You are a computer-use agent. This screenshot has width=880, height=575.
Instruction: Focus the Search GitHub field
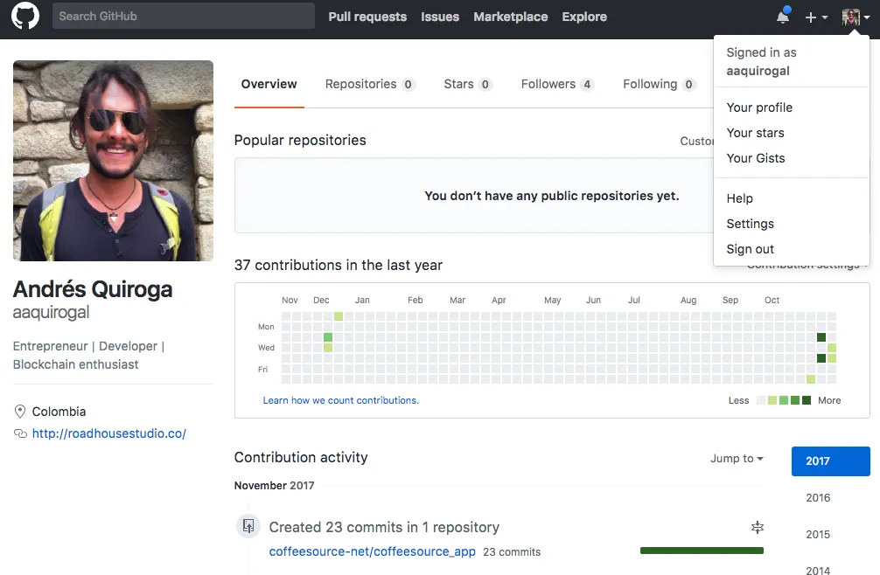(183, 16)
